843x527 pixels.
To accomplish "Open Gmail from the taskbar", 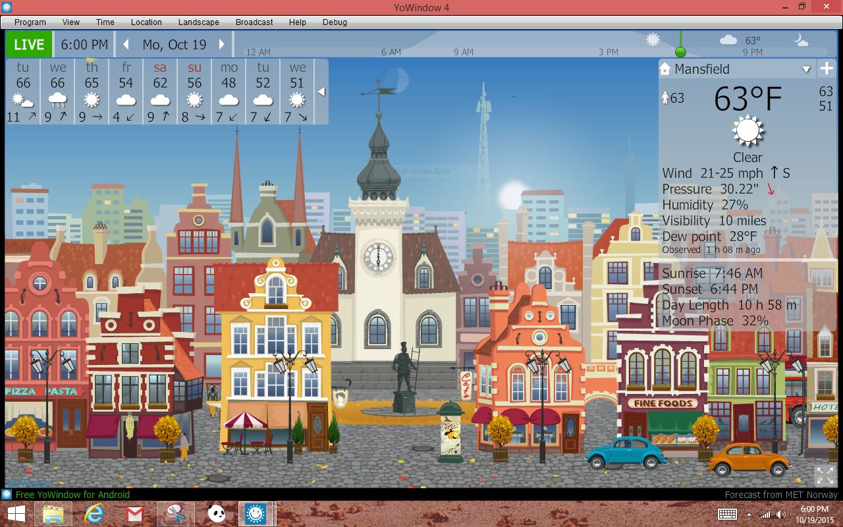I will pos(134,514).
